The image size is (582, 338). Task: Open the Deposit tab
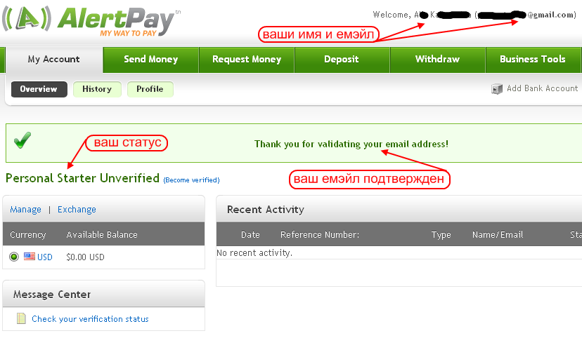click(342, 60)
